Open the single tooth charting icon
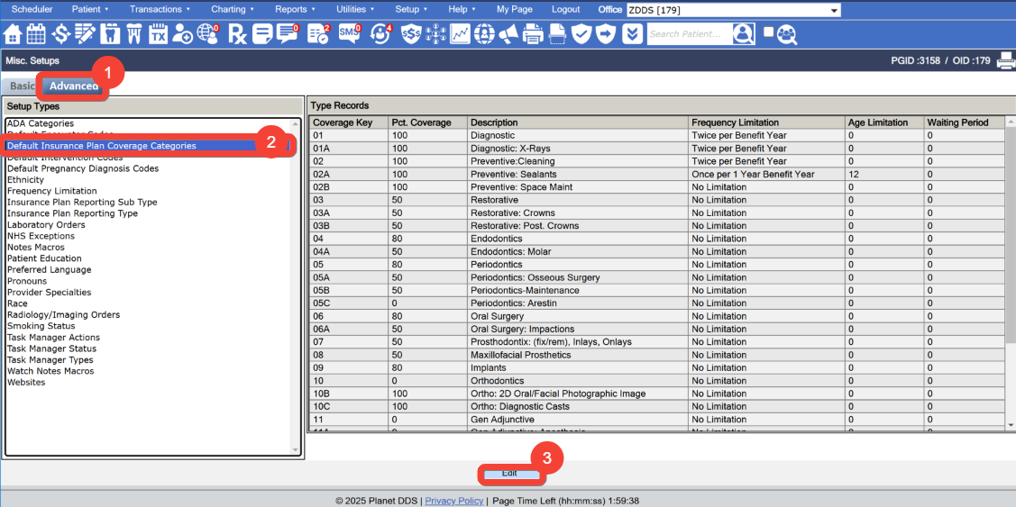The width and height of the screenshot is (1016, 507). tap(110, 33)
